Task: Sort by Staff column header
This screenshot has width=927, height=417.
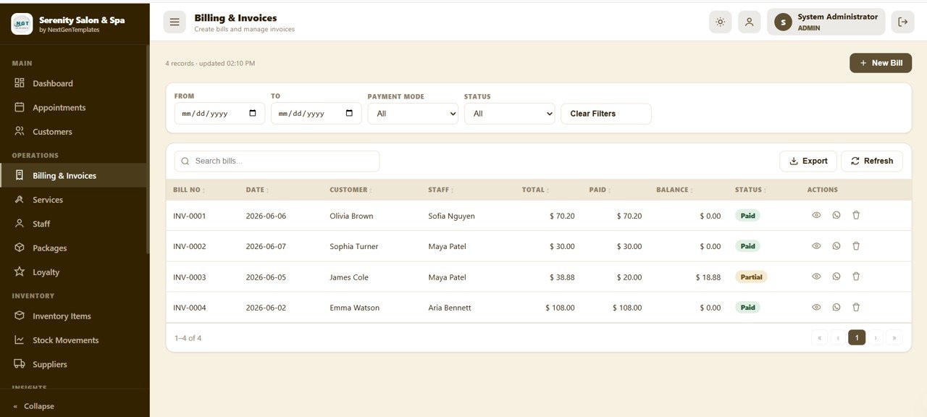Action: (440, 190)
